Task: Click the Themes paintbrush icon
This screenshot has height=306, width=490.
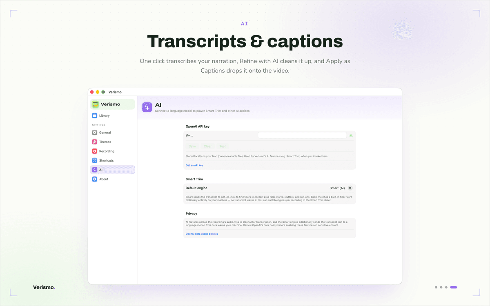Action: click(95, 142)
